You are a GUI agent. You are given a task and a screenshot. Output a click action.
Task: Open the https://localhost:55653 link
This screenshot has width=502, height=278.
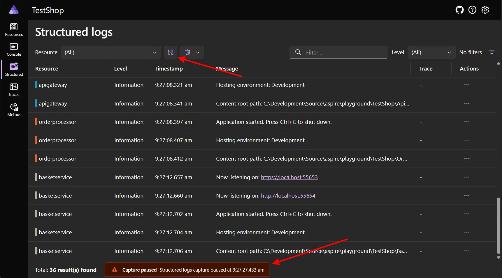click(289, 177)
